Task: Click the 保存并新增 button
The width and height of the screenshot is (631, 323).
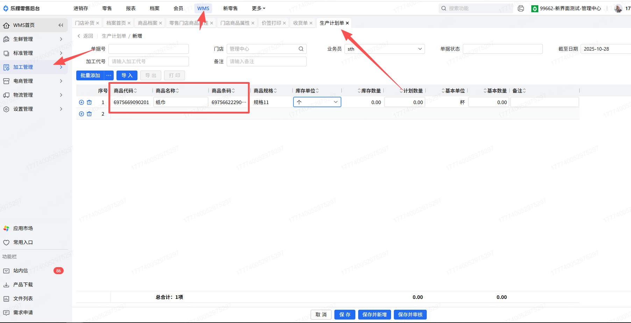Action: (x=375, y=315)
